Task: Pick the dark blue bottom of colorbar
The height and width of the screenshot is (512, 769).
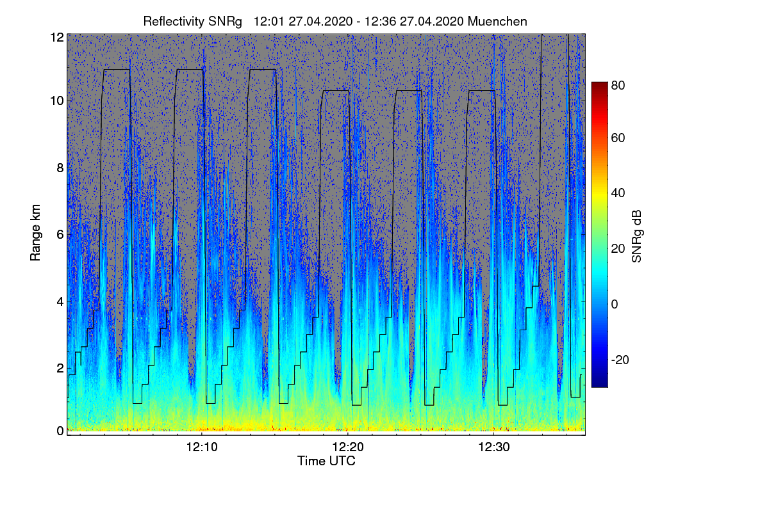Action: tap(599, 382)
